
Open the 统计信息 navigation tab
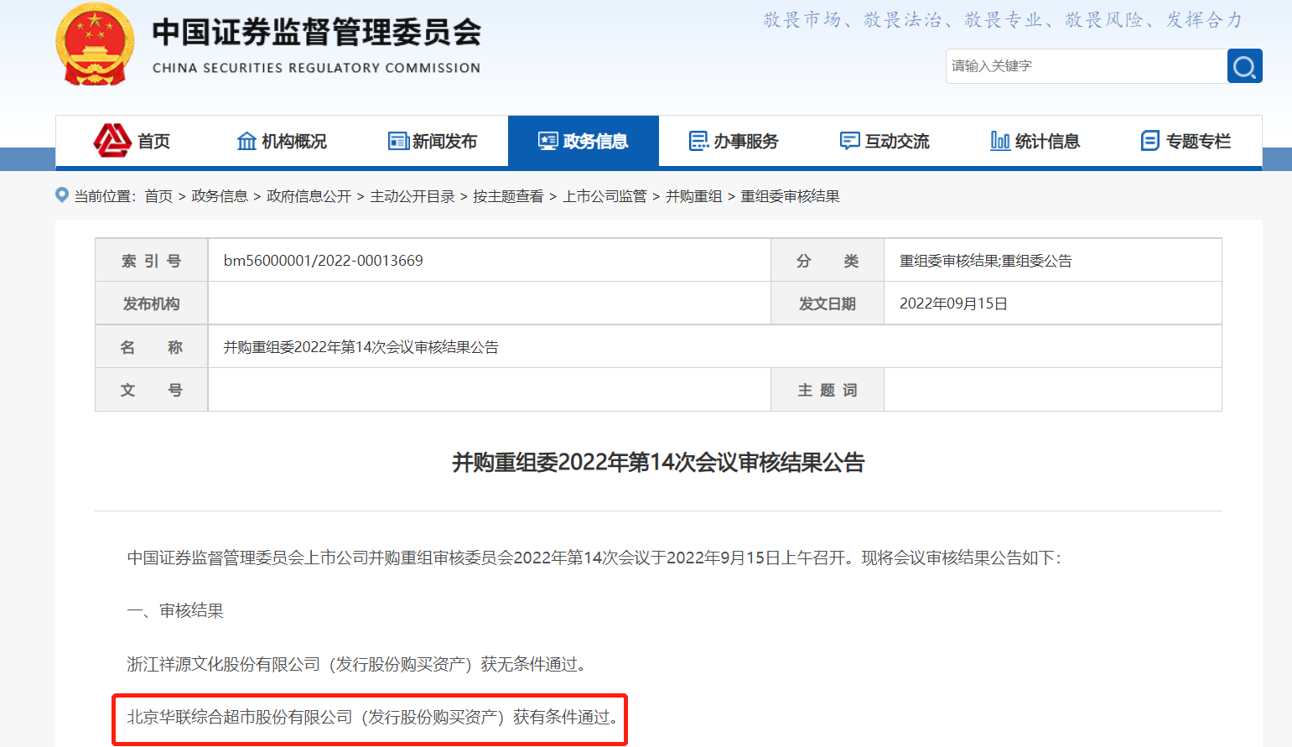(1036, 141)
